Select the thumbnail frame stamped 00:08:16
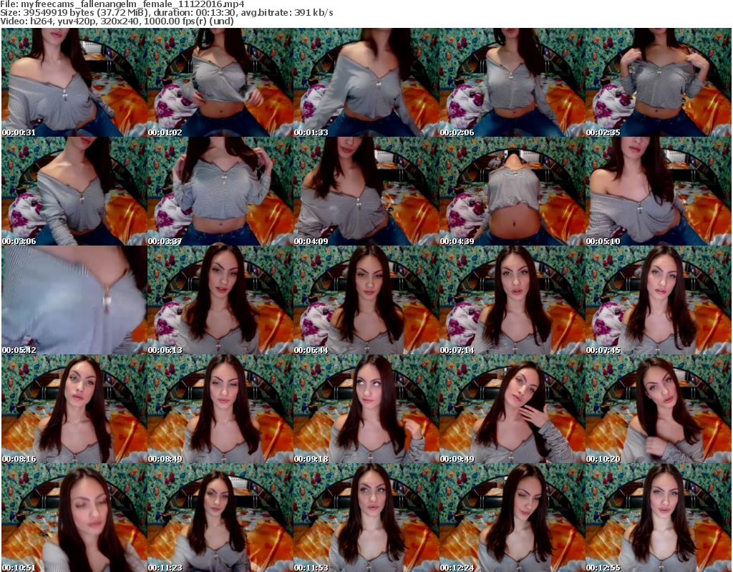The image size is (733, 572). point(74,409)
